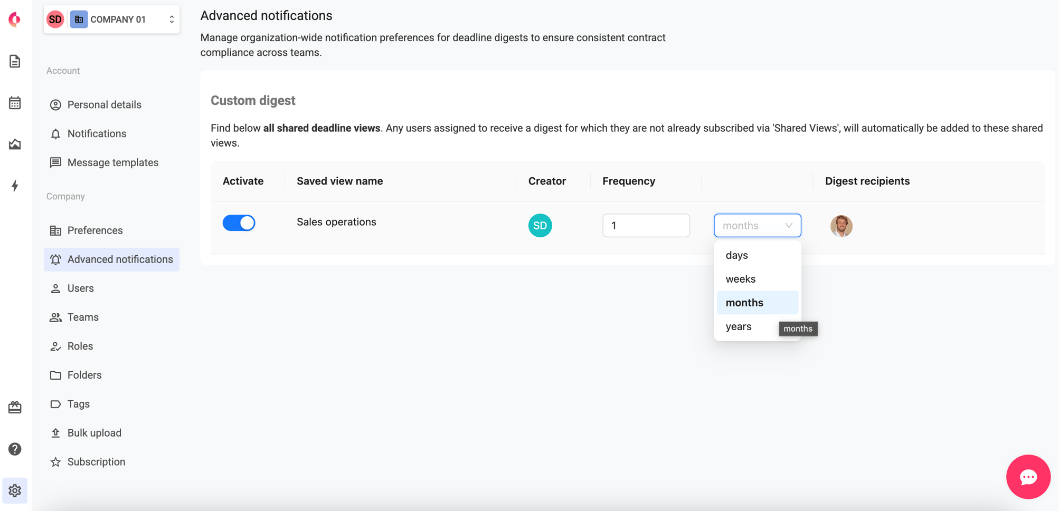Click the digest recipient profile photo
Screen dimensions: 1059x511
tap(841, 226)
